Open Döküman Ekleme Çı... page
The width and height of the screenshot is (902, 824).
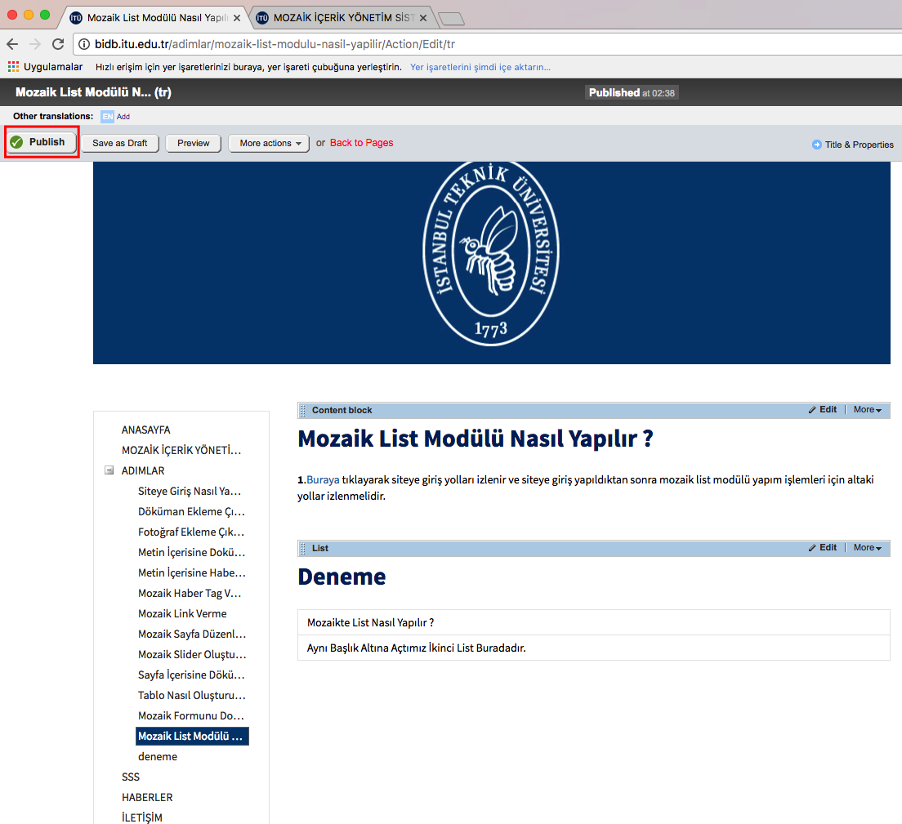191,511
